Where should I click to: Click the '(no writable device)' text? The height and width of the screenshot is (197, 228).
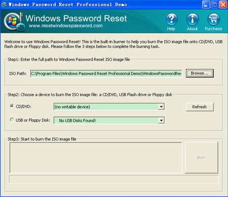pyautogui.click(x=72, y=107)
